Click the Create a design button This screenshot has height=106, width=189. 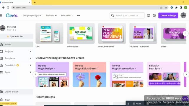[x=168, y=15]
